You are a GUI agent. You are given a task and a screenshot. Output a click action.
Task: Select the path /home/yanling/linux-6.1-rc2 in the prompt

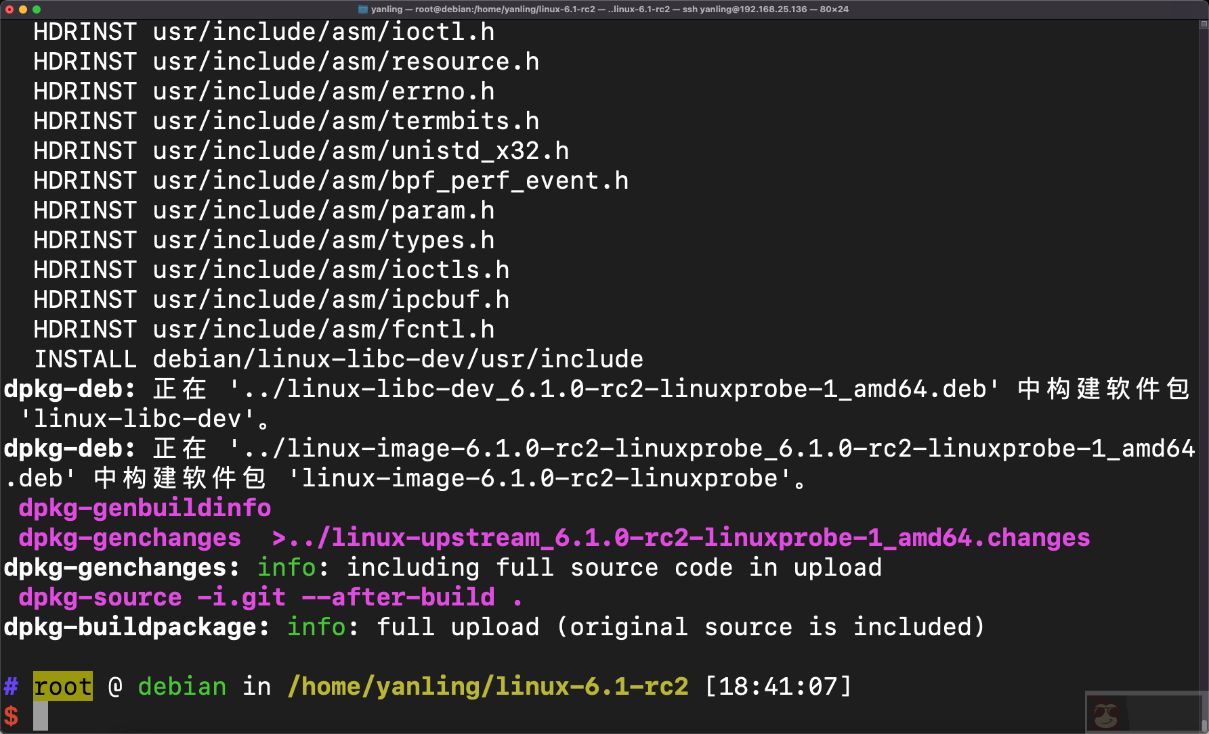pyautogui.click(x=488, y=686)
